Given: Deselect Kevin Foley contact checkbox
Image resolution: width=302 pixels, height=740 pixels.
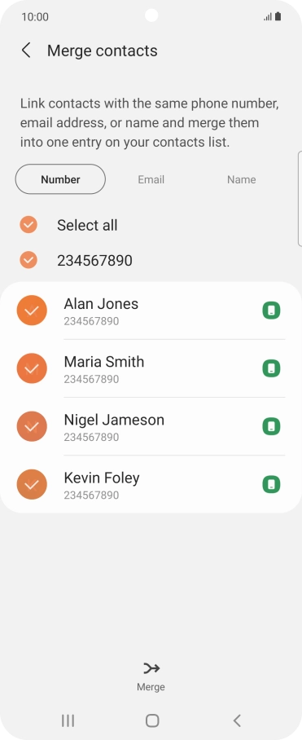Looking at the screenshot, I should coord(32,485).
